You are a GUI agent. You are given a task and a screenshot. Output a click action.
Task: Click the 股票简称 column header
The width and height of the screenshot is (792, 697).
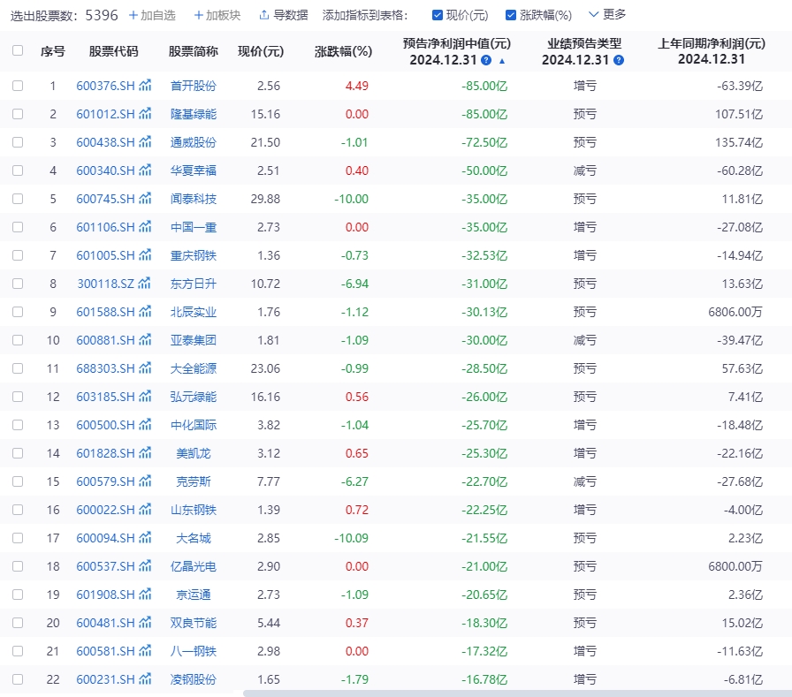194,51
